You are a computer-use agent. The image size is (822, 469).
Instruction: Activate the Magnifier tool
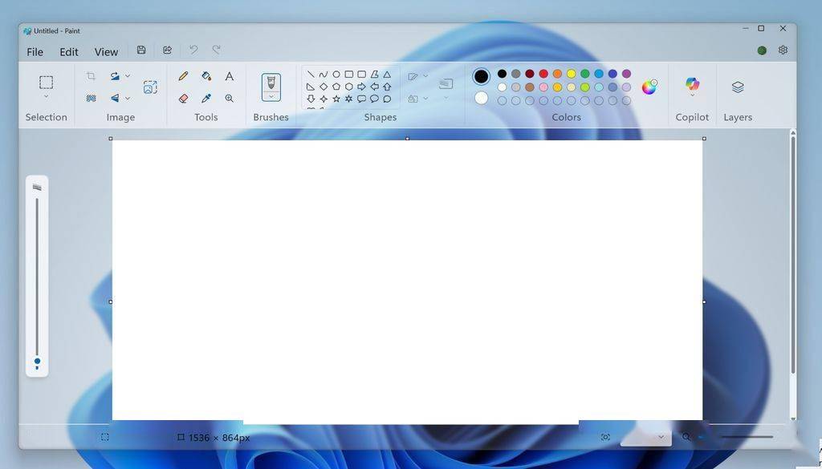point(230,98)
